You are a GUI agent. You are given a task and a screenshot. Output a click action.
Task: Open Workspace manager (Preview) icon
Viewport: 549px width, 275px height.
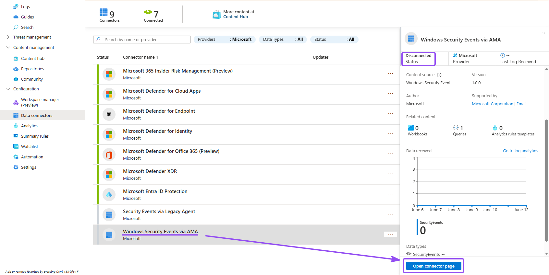coord(16,102)
